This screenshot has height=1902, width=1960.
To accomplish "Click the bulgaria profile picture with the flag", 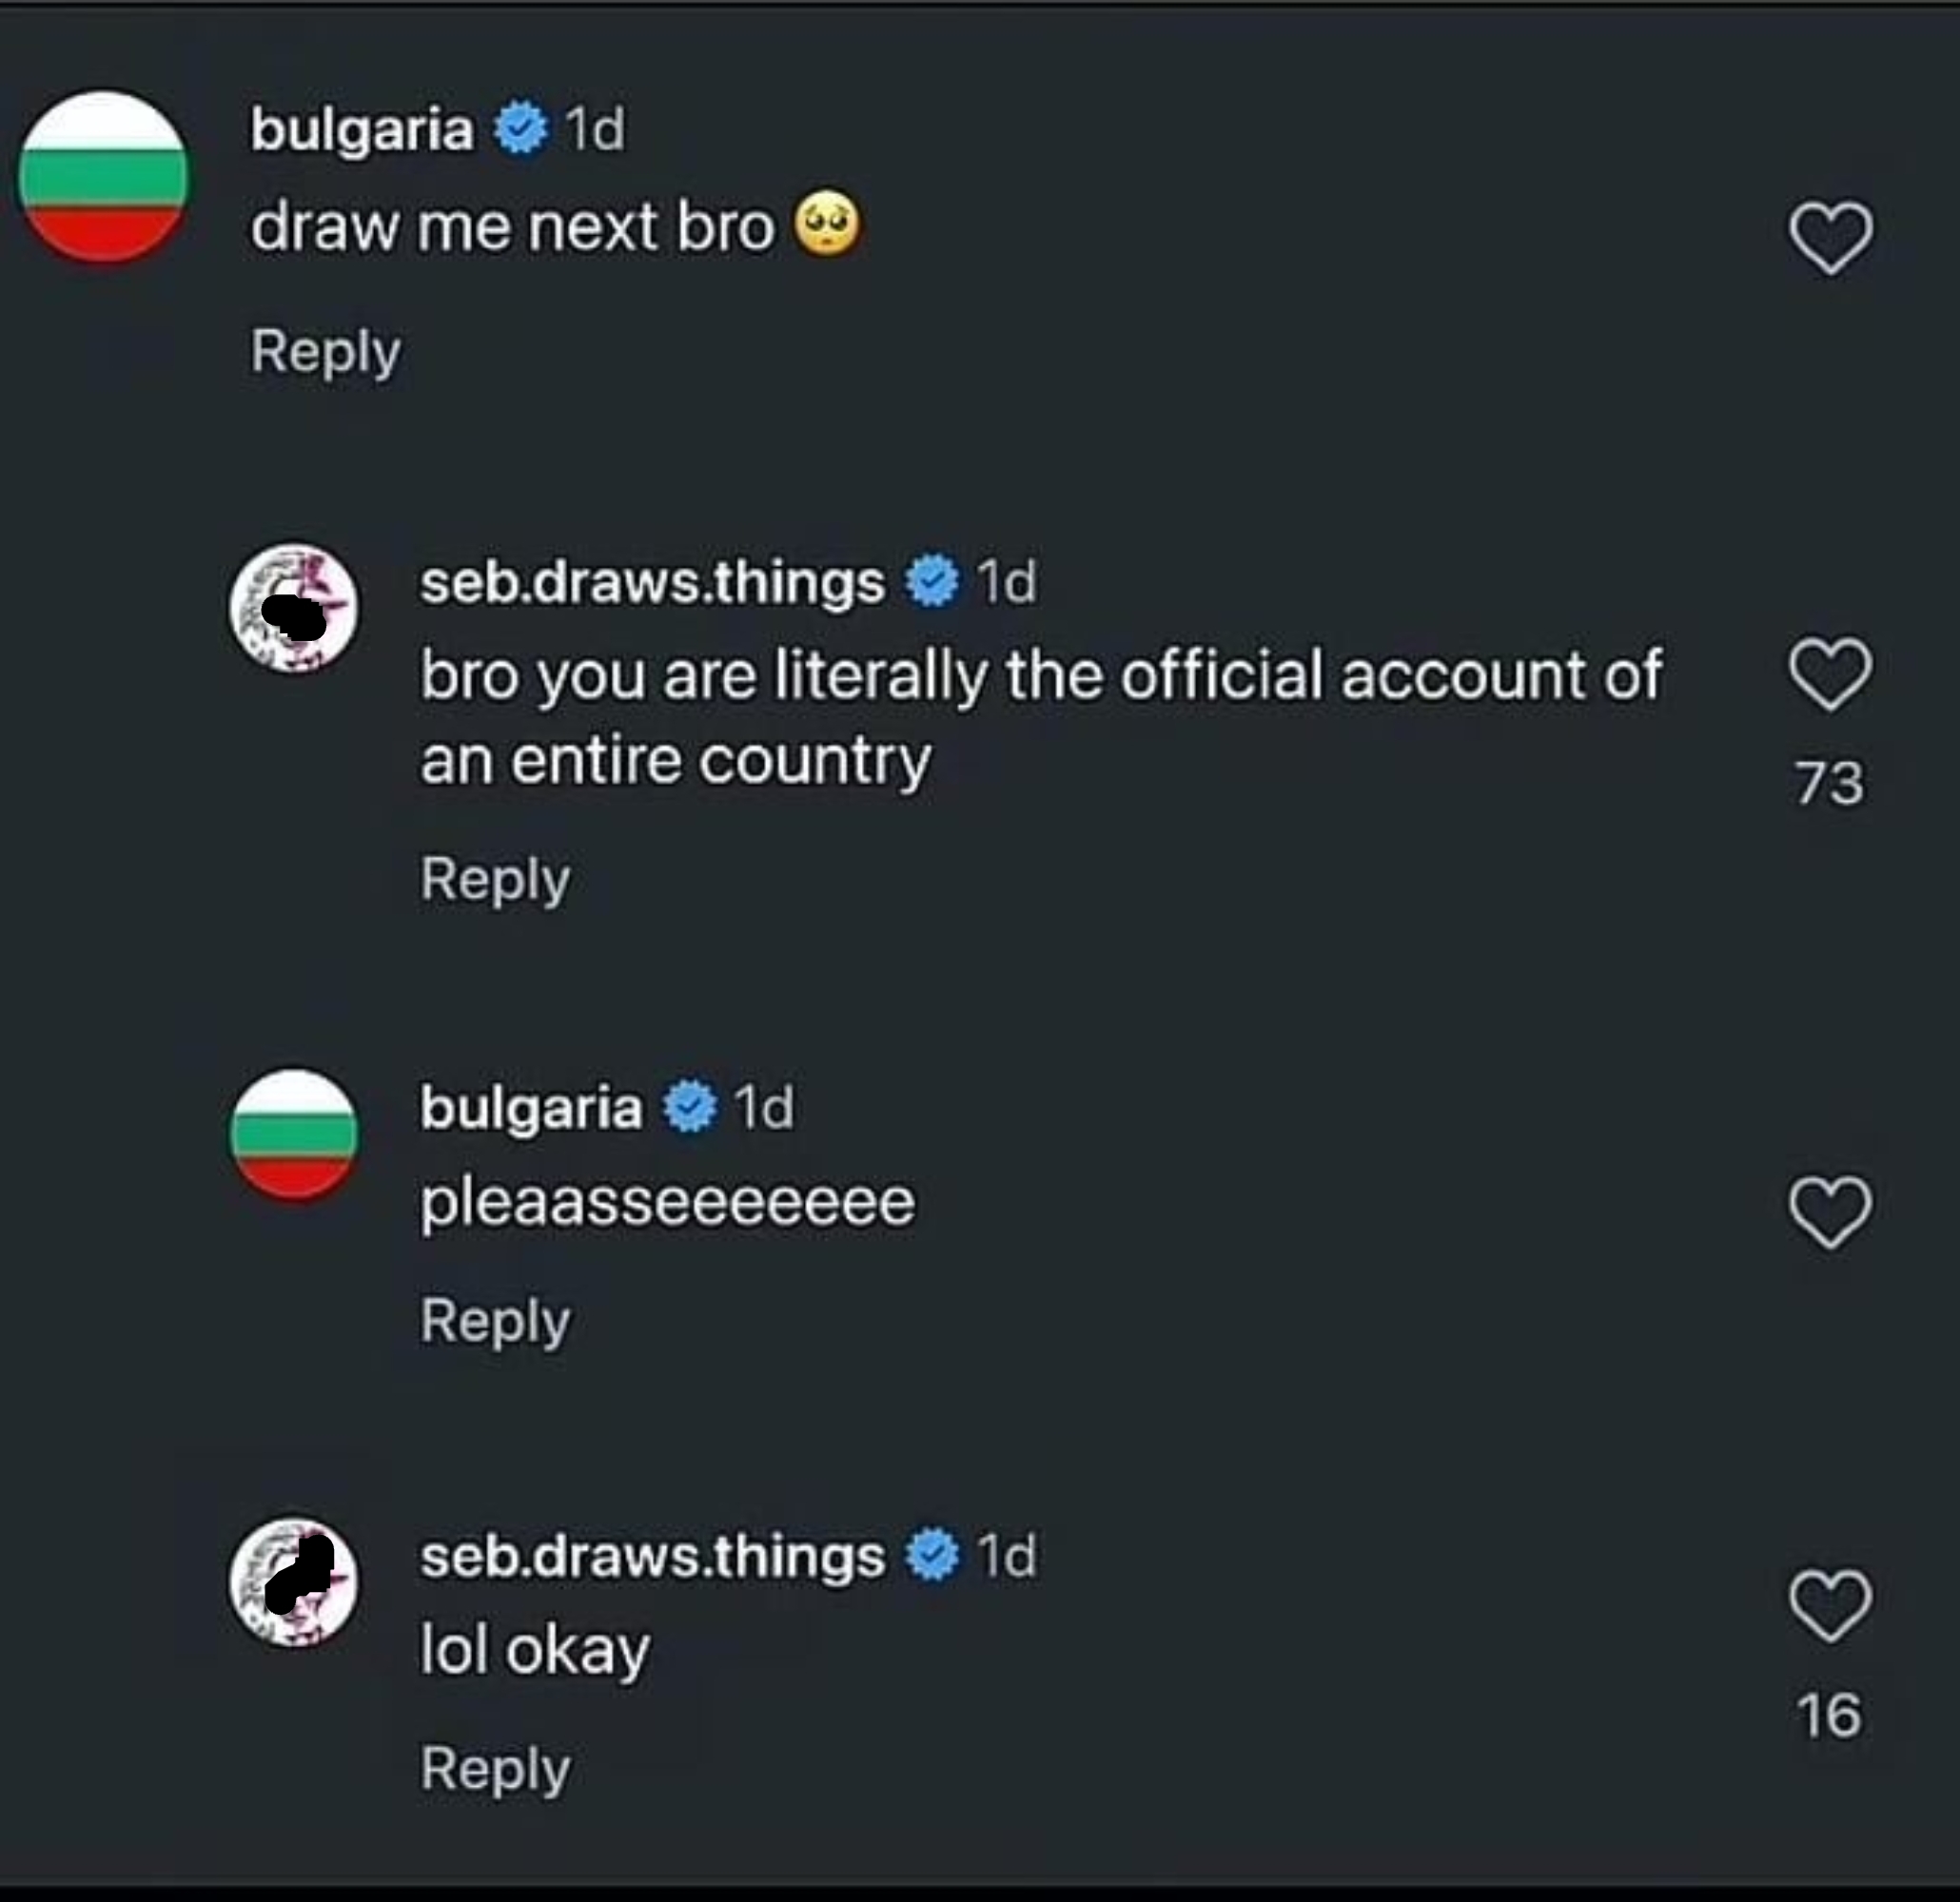I will (104, 175).
